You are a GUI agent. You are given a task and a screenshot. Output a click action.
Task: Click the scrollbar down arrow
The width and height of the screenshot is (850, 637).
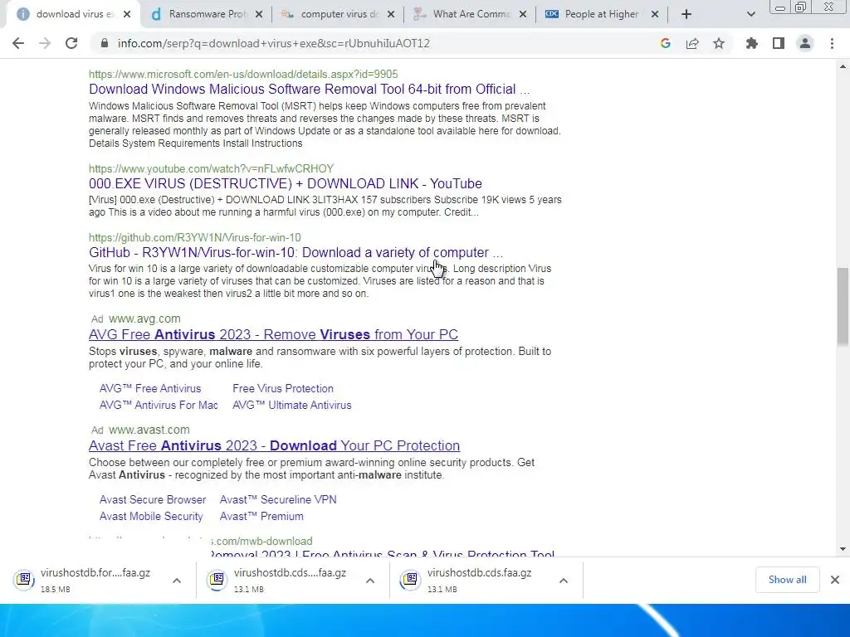(843, 549)
